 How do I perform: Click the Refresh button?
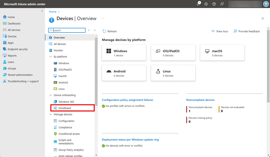(110, 31)
